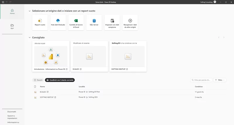Click the '5 mesi fa' shared date
The width and height of the screenshot is (234, 125).
pyautogui.click(x=198, y=97)
